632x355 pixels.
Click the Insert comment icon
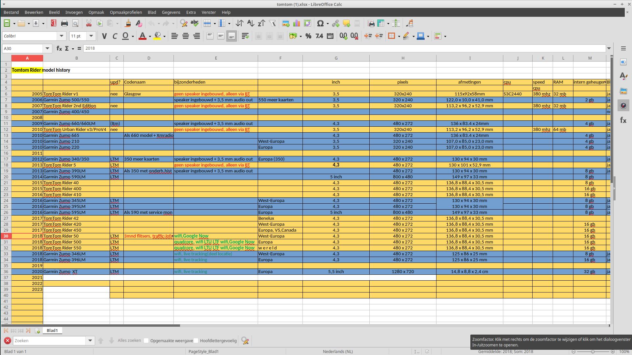(346, 23)
